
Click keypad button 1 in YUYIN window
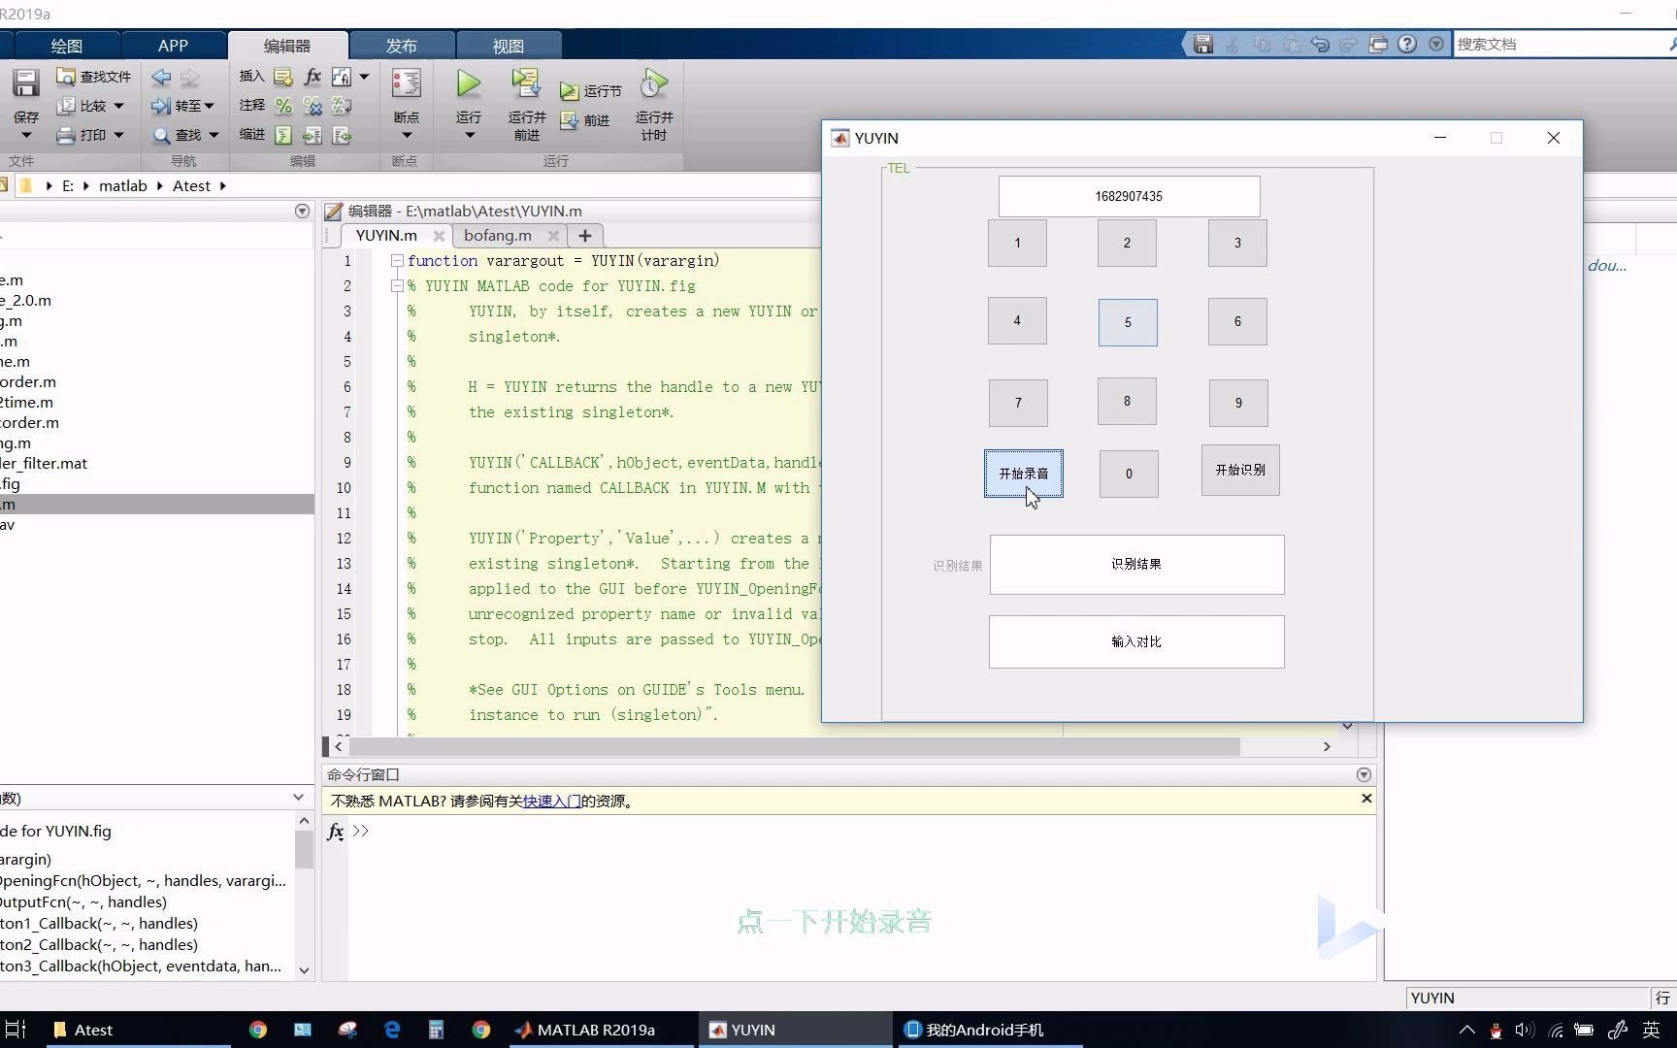coord(1017,244)
